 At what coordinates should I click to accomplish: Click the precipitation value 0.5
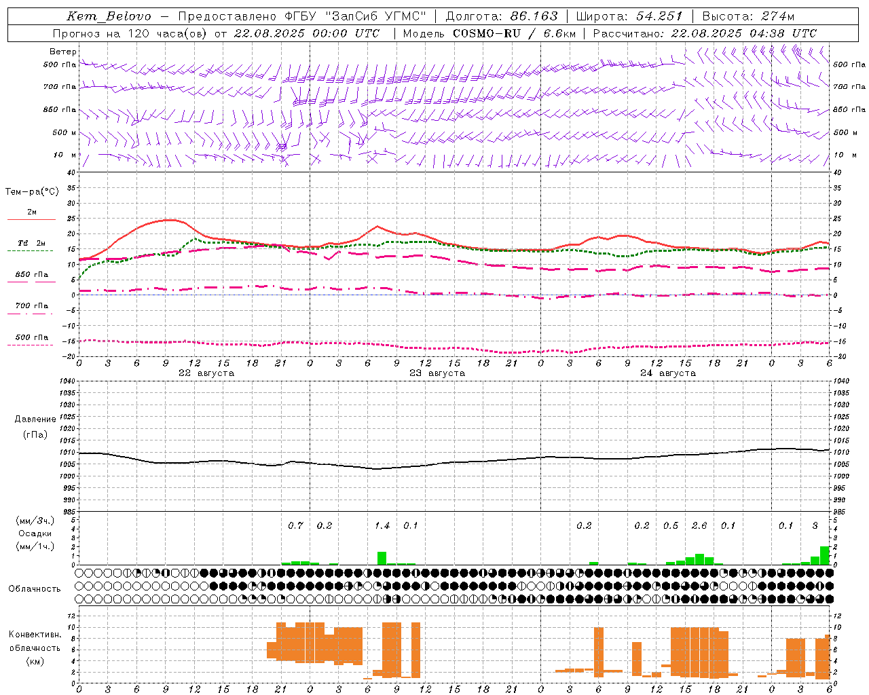click(671, 526)
